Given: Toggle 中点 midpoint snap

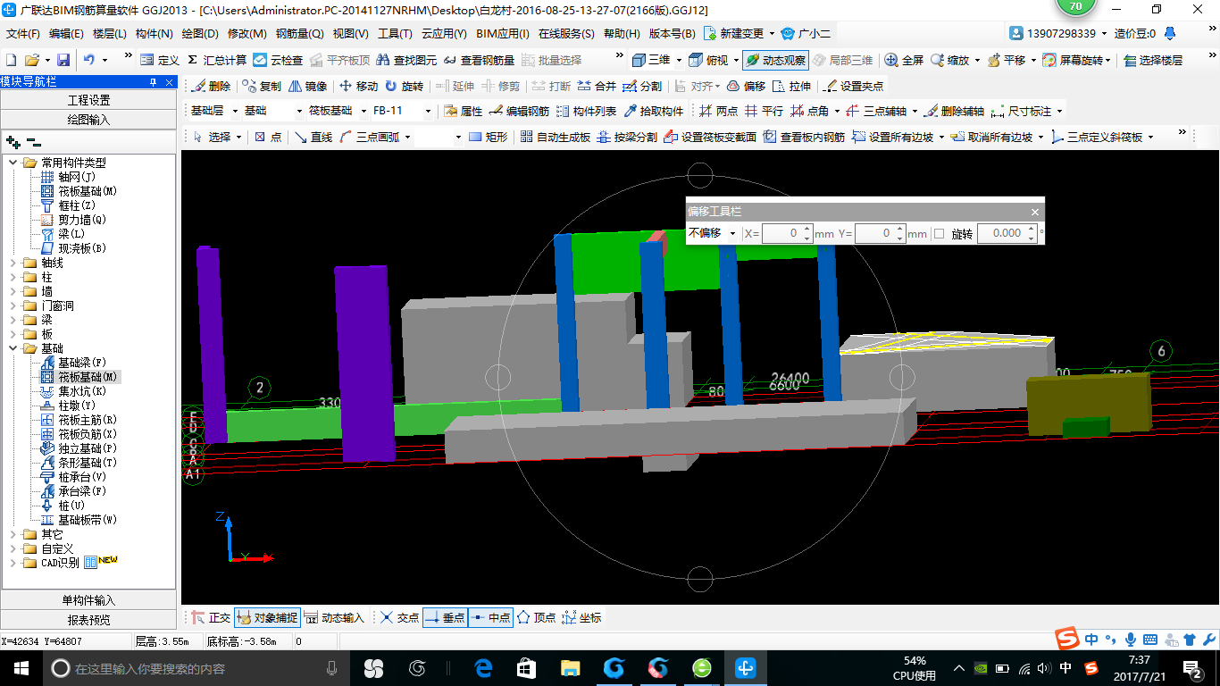Looking at the screenshot, I should click(490, 617).
